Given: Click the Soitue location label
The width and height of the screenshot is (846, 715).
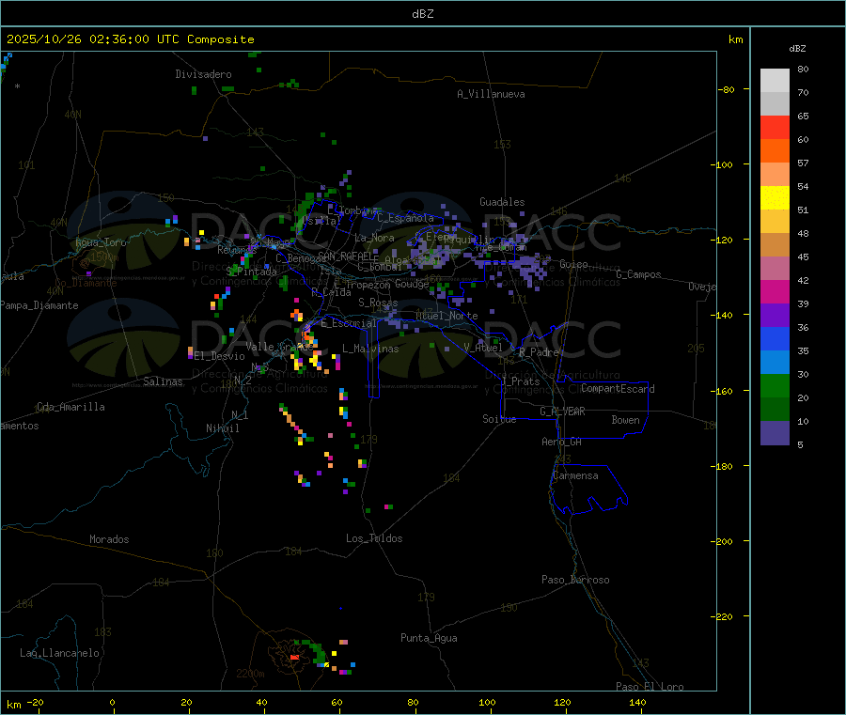Looking at the screenshot, I should click(x=499, y=419).
